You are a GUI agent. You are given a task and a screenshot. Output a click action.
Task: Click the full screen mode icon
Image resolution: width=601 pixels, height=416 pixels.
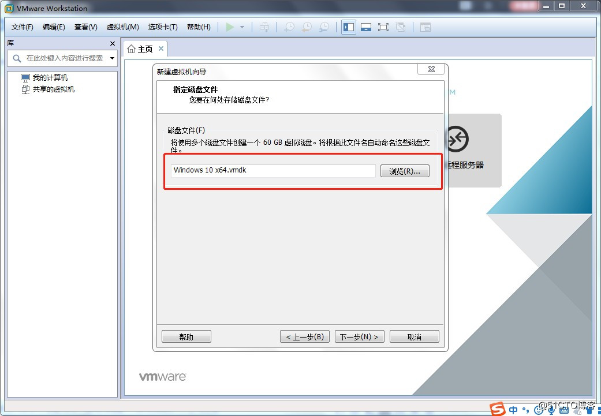(383, 27)
